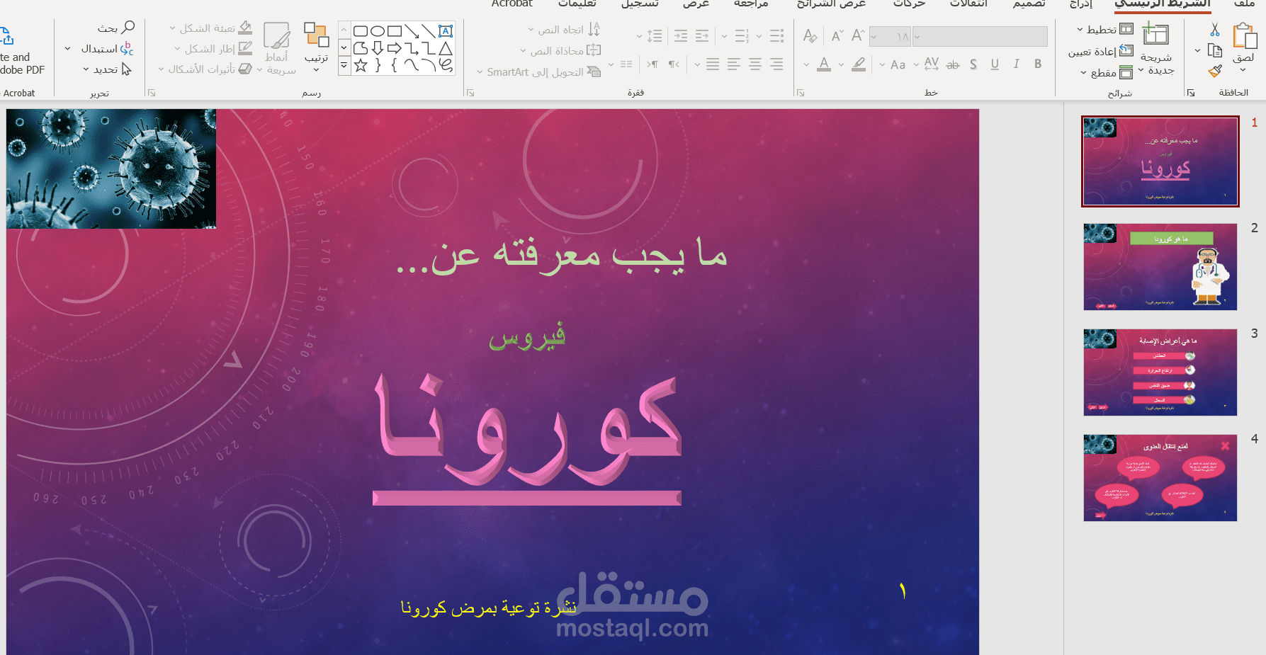Open the clipboard group dialog launcher

(x=1191, y=93)
